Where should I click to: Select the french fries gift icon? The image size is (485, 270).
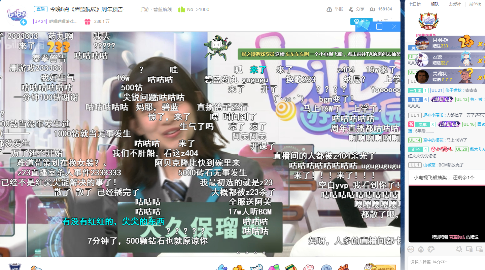(343, 267)
